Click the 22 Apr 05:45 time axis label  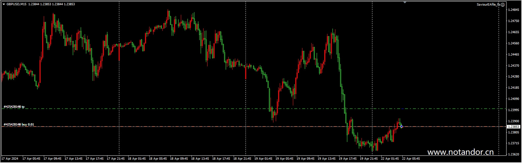[x=411, y=159]
